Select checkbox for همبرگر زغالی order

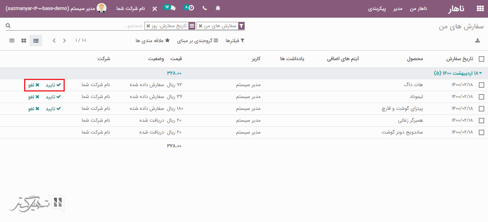(481, 121)
